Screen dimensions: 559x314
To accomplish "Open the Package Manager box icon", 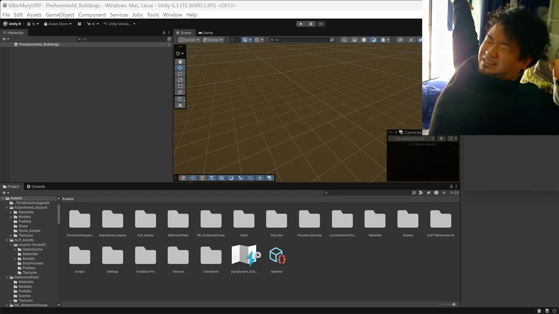I will point(79,24).
